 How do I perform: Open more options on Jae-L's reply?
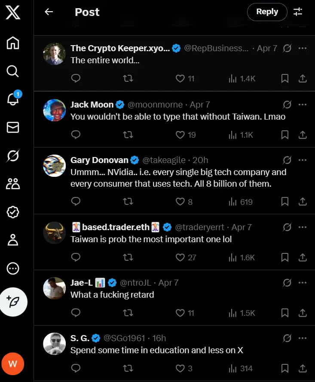[303, 283]
